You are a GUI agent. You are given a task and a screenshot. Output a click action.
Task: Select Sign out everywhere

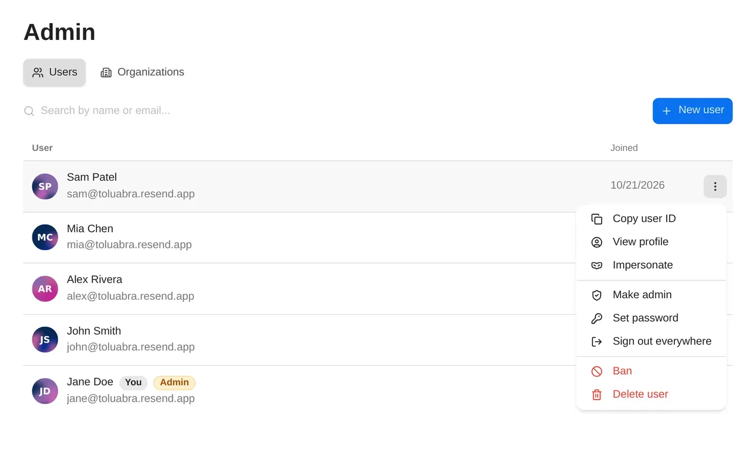(651, 341)
